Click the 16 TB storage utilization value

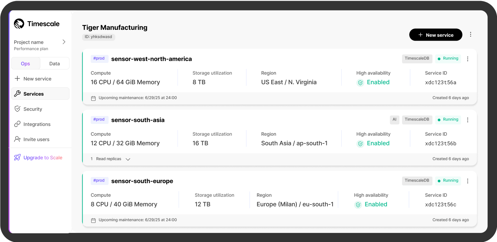[x=200, y=143]
